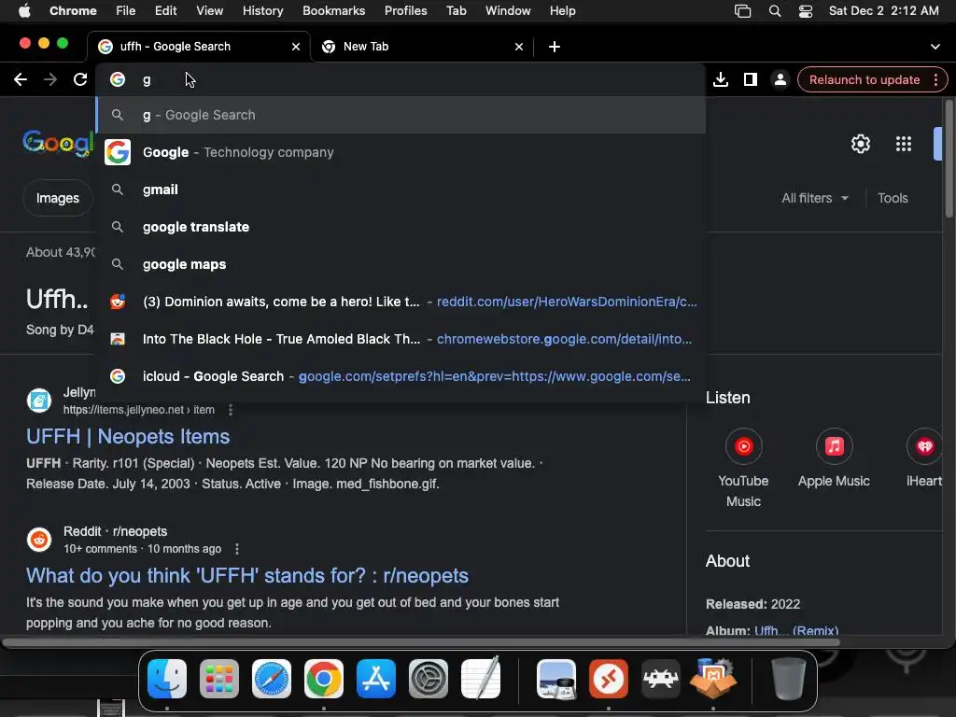Toggle the Chrome side panel icon
956x717 pixels.
[x=751, y=80]
